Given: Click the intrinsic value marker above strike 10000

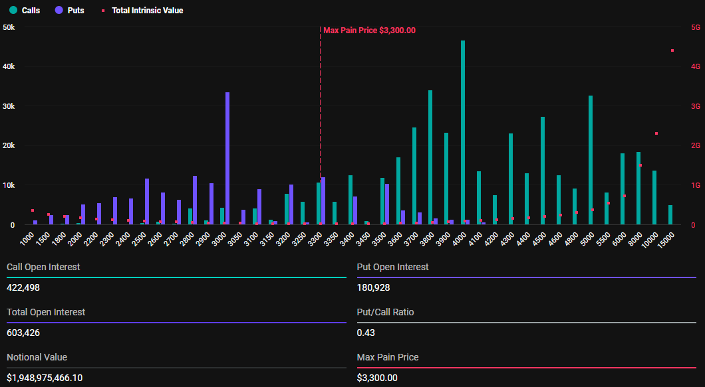Looking at the screenshot, I should pyautogui.click(x=656, y=133).
